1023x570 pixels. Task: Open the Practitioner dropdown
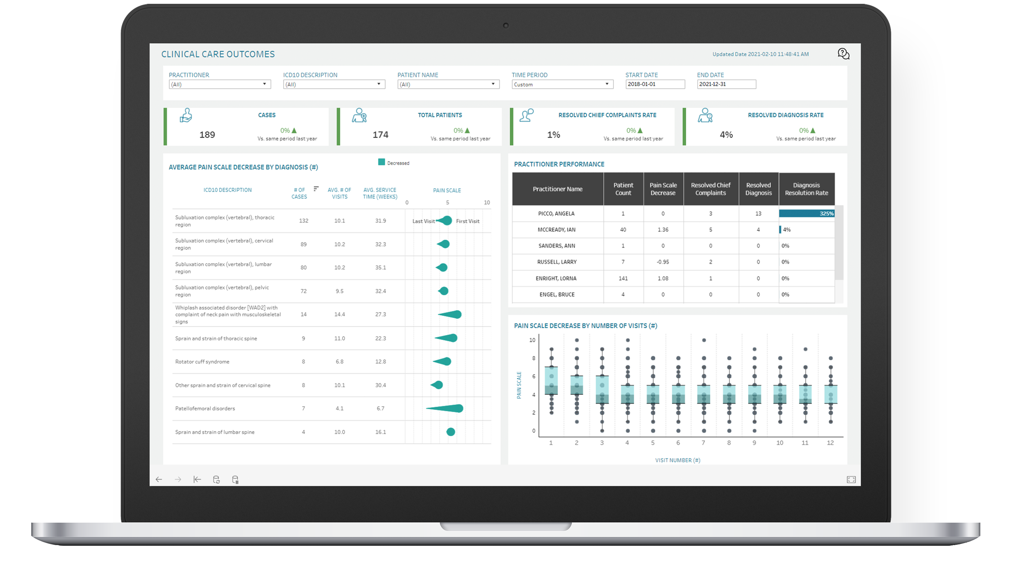click(x=220, y=84)
